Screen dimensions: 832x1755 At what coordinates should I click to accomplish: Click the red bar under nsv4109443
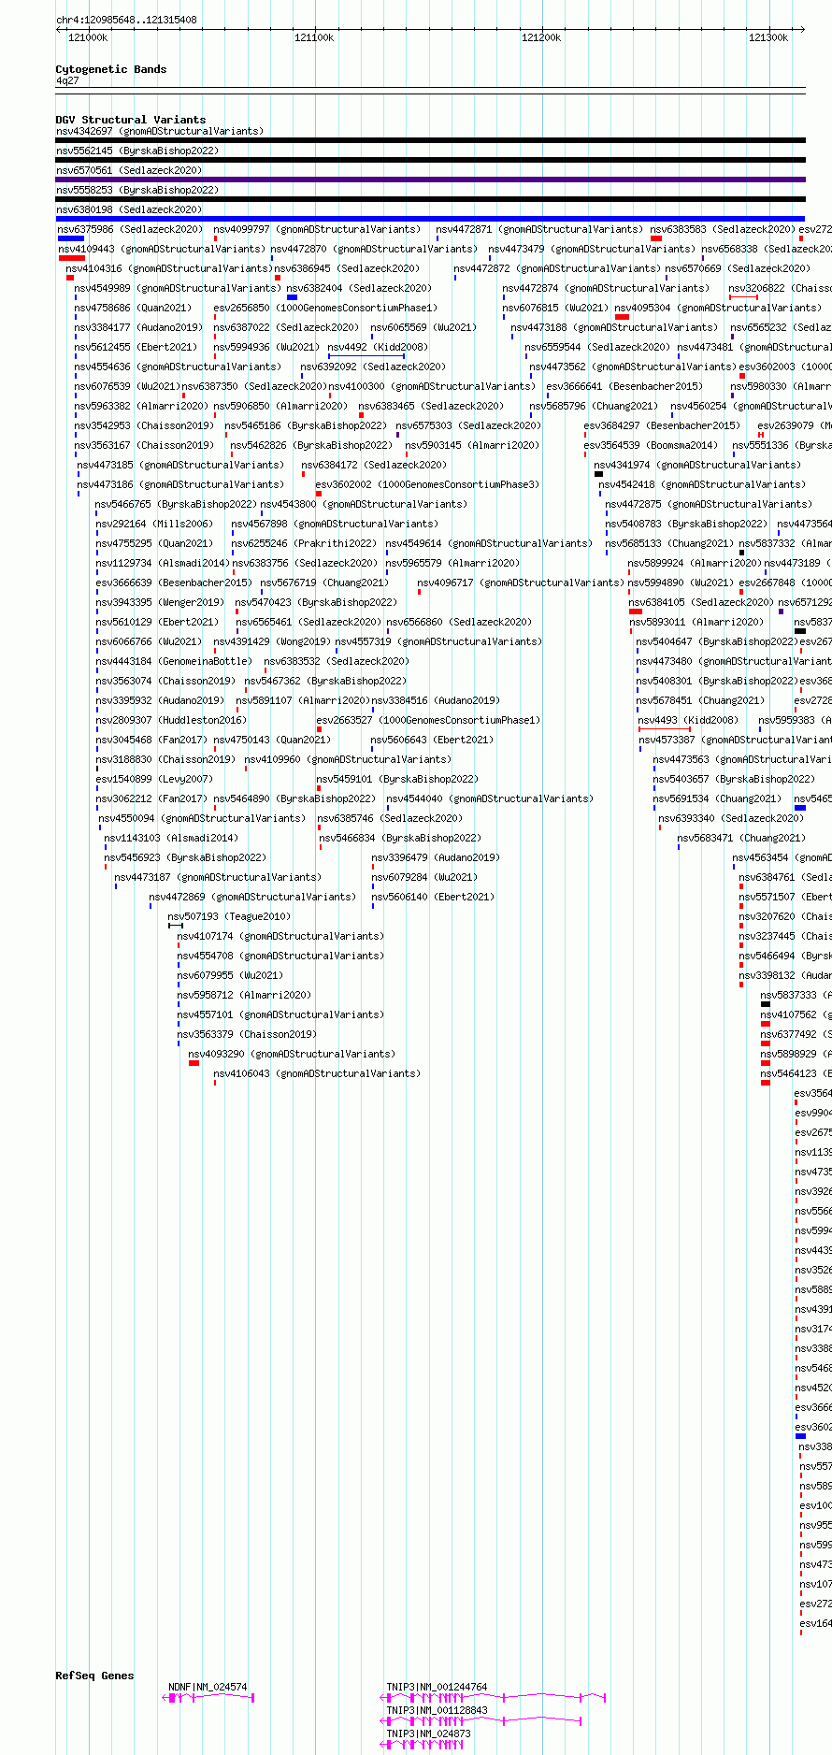(72, 258)
